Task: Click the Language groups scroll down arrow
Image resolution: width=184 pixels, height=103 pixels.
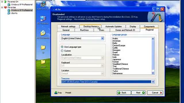Action: coord(153,73)
